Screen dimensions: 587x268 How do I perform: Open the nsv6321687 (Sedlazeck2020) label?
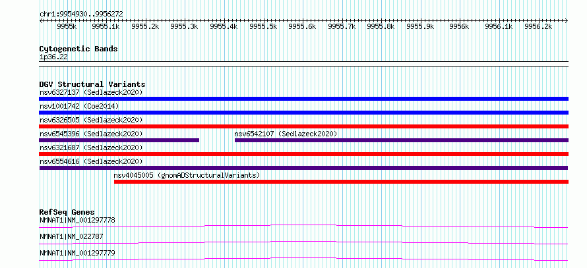click(91, 147)
